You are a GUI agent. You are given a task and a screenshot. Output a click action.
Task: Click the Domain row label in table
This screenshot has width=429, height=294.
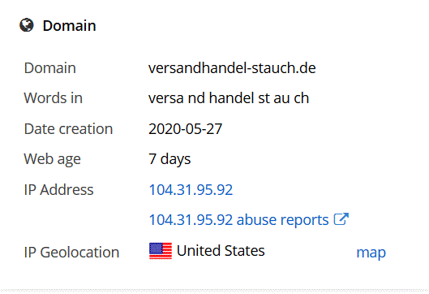(49, 68)
